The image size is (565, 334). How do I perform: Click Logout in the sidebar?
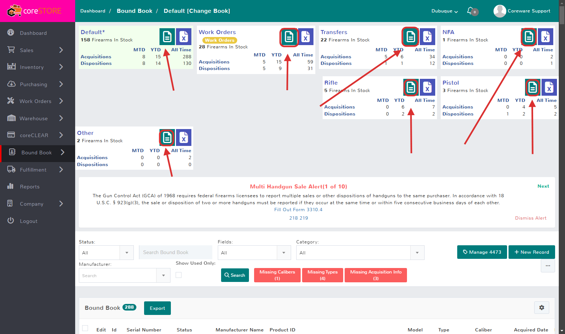click(x=37, y=221)
